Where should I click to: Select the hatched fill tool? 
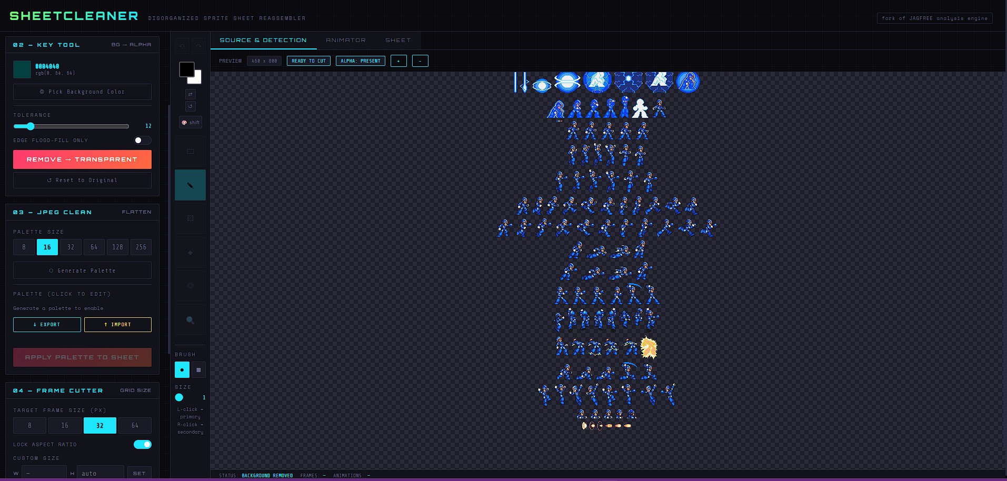(x=190, y=218)
